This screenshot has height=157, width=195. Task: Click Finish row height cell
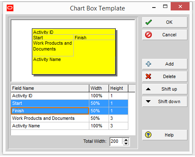click(118, 111)
